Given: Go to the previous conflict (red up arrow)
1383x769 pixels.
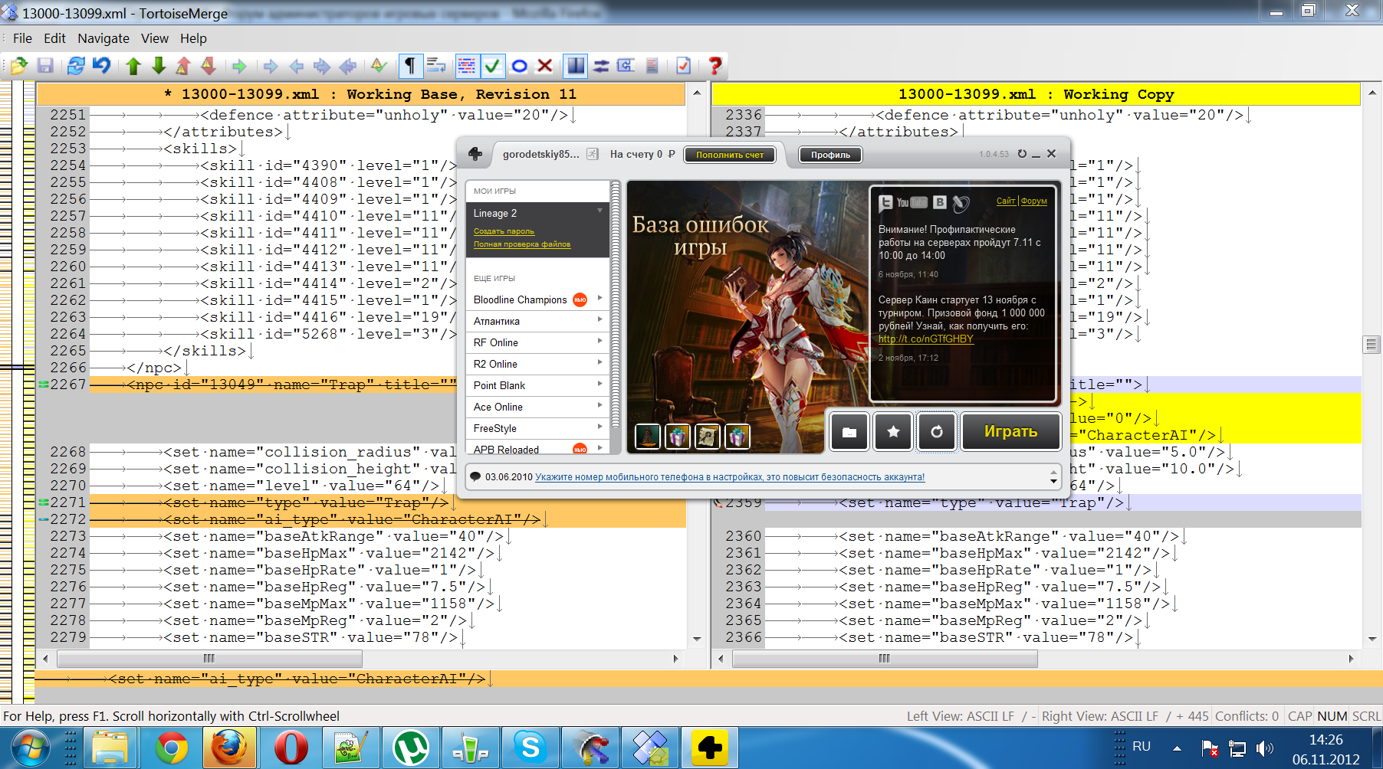Looking at the screenshot, I should click(x=183, y=66).
